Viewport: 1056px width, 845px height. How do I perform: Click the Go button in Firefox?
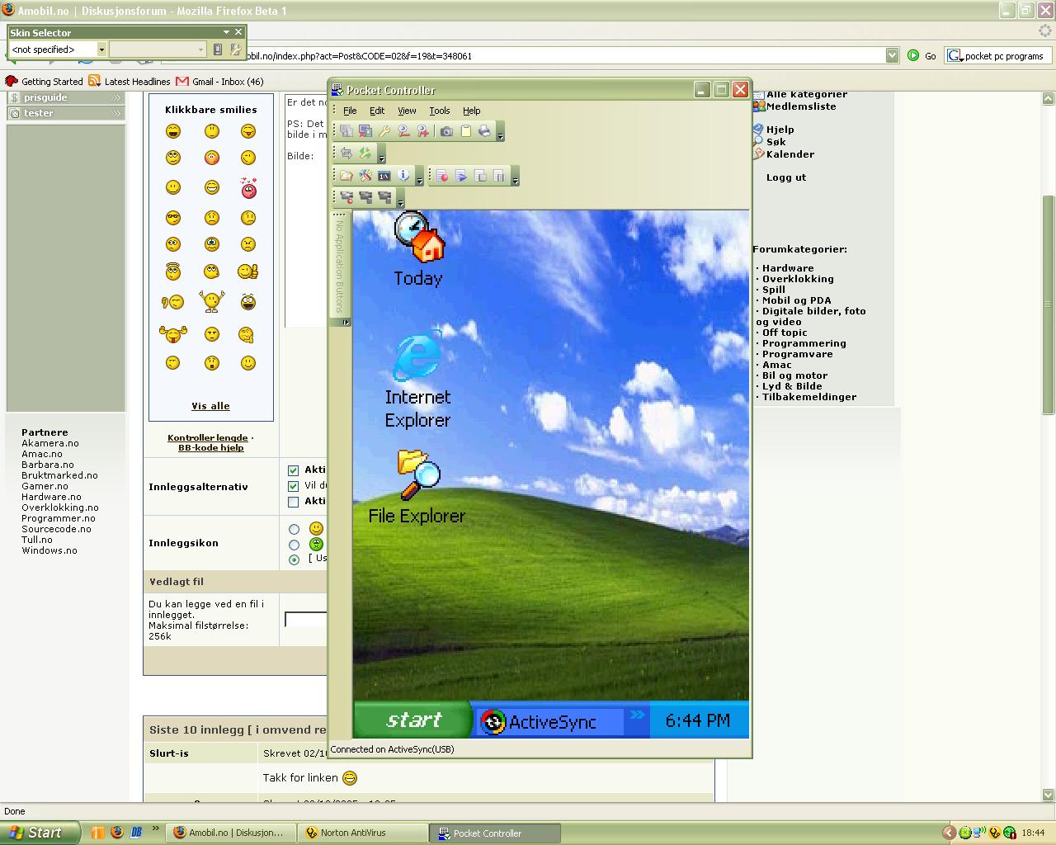click(x=922, y=55)
